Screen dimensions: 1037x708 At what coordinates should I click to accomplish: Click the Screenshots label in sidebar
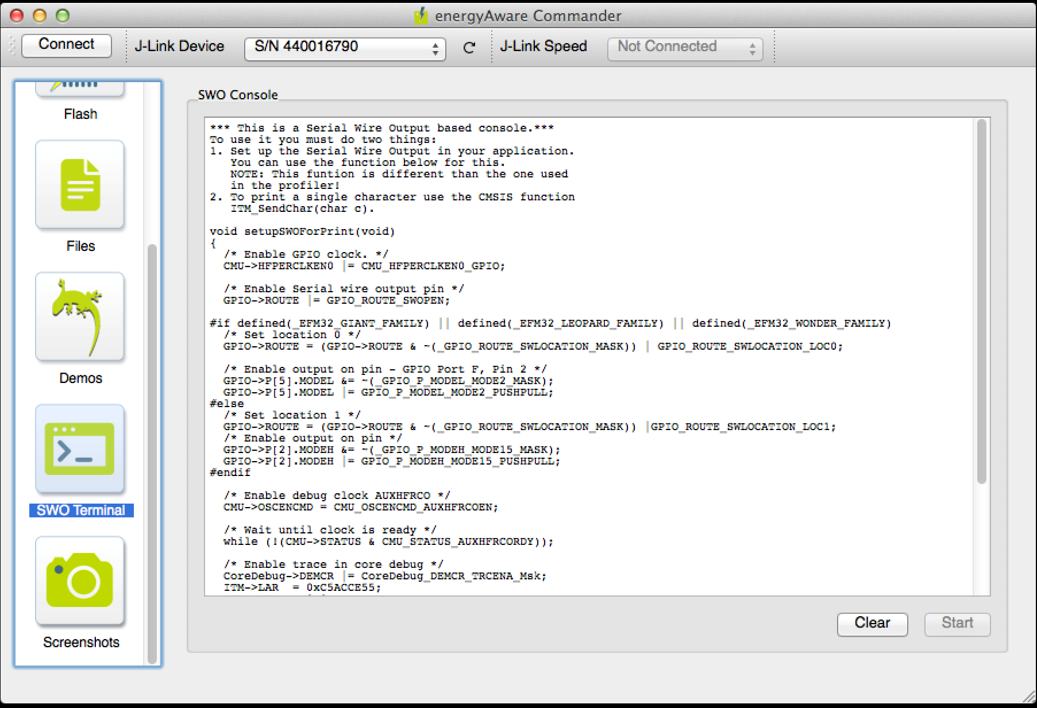pyautogui.click(x=81, y=643)
